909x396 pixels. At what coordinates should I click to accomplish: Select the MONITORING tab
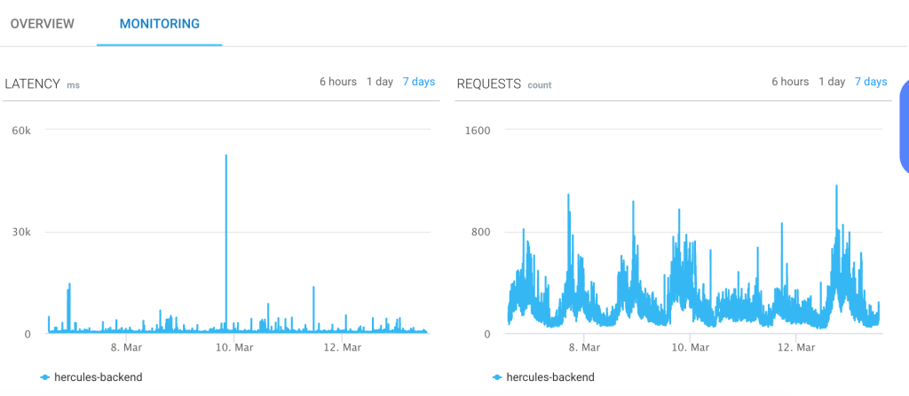[x=160, y=24]
